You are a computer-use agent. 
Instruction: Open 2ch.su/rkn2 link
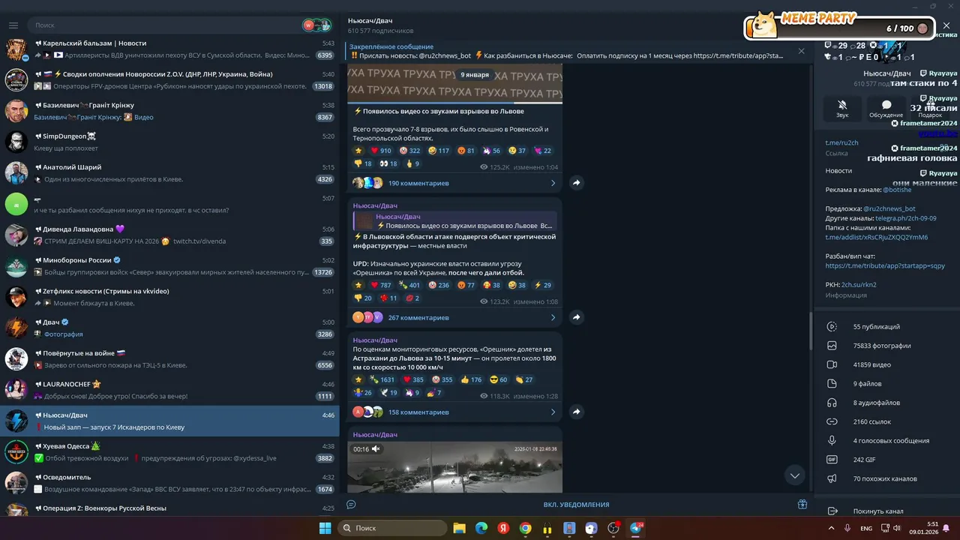[859, 285]
